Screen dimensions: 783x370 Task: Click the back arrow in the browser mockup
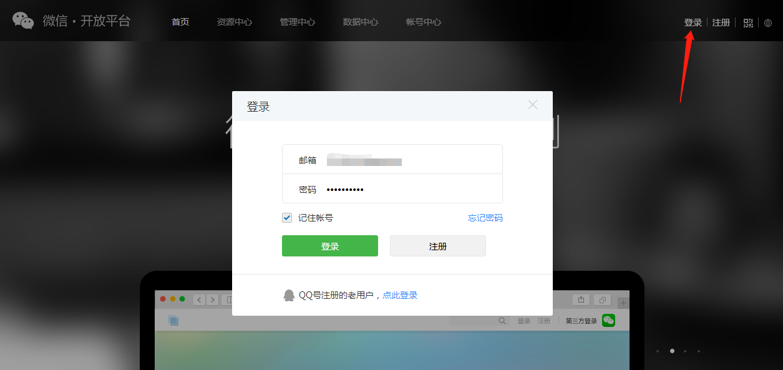[198, 299]
